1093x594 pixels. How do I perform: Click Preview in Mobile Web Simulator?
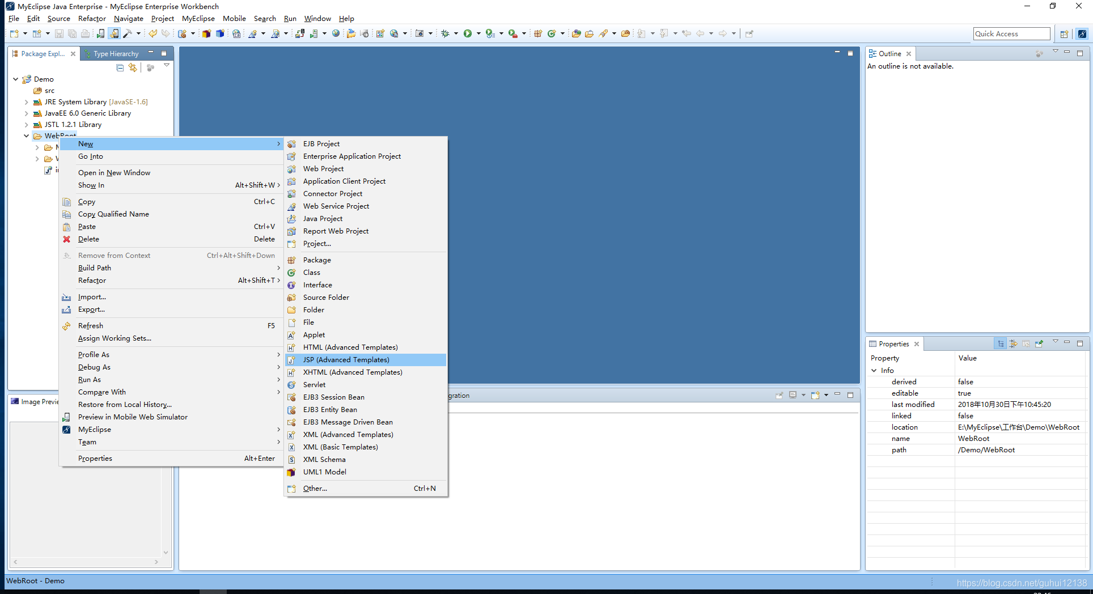(x=171, y=417)
